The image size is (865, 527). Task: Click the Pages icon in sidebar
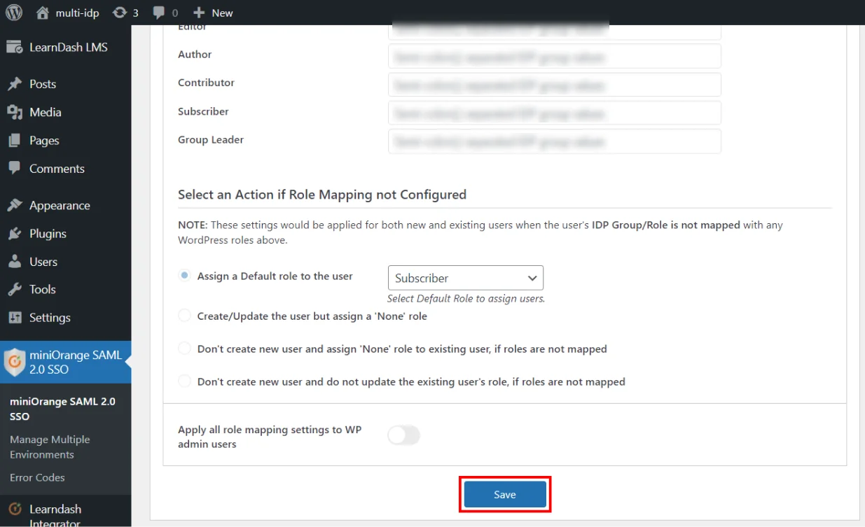[x=15, y=141]
